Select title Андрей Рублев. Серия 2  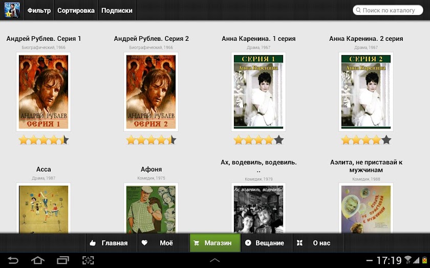click(152, 39)
